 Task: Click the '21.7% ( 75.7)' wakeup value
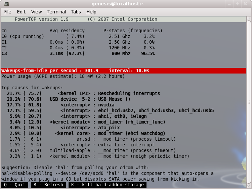pyautogui.click(x=24, y=93)
